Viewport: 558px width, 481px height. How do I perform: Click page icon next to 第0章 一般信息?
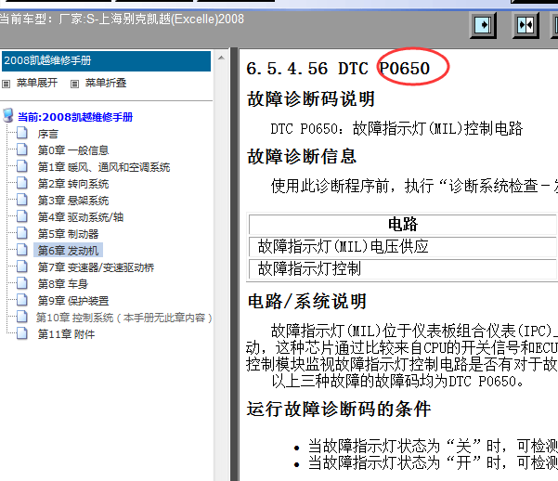point(22,149)
